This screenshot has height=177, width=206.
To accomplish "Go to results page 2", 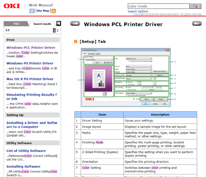I will [x=57, y=30].
